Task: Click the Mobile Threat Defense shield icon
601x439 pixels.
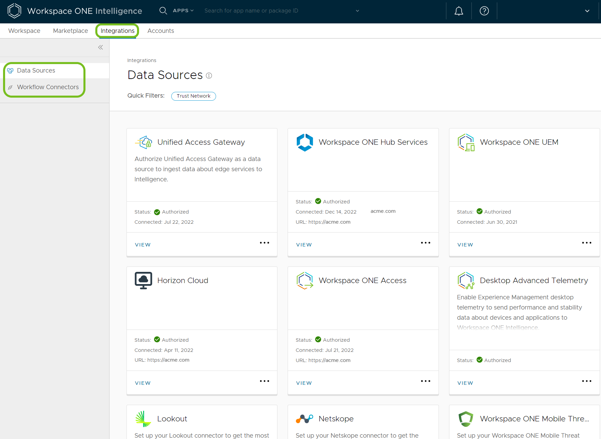Action: click(466, 419)
